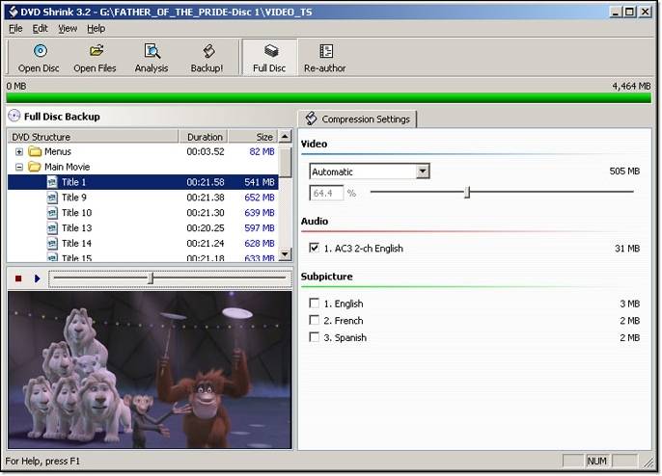Switch to Re-author mode
662x476 pixels.
(x=325, y=58)
